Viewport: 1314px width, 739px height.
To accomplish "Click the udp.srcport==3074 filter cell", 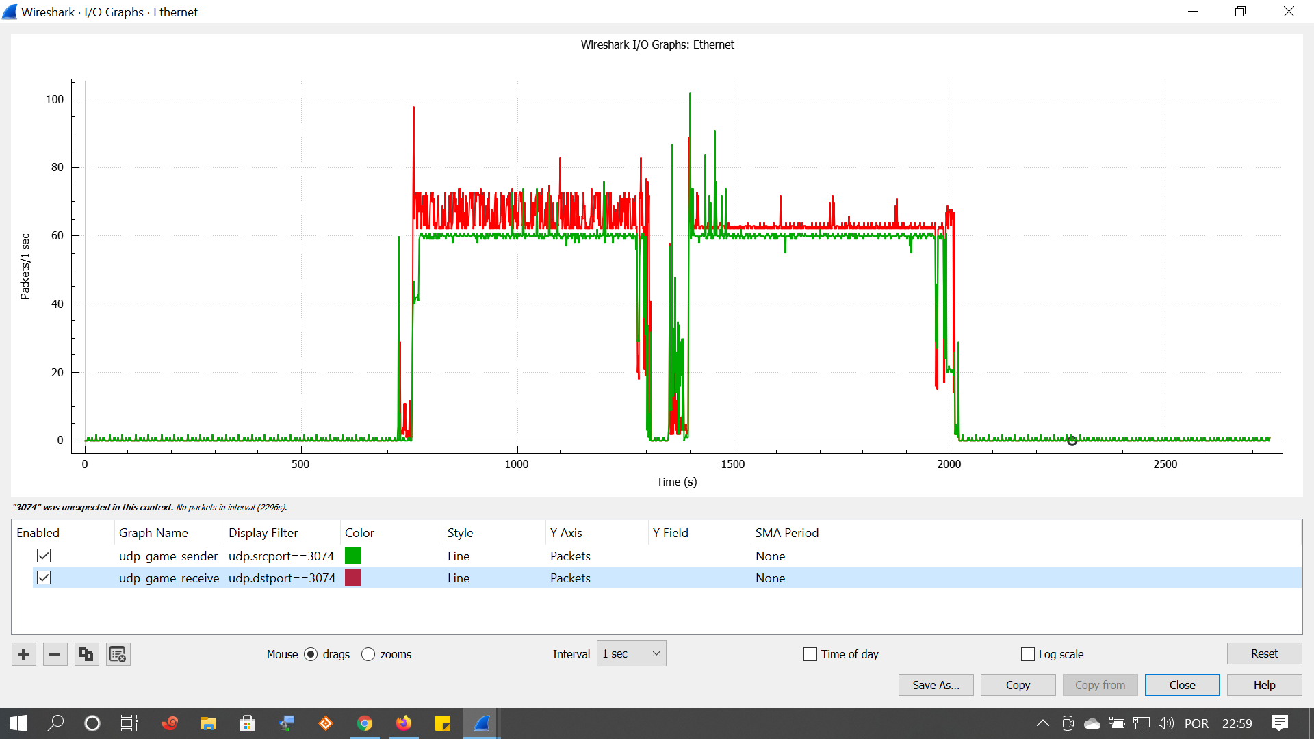I will (x=281, y=556).
